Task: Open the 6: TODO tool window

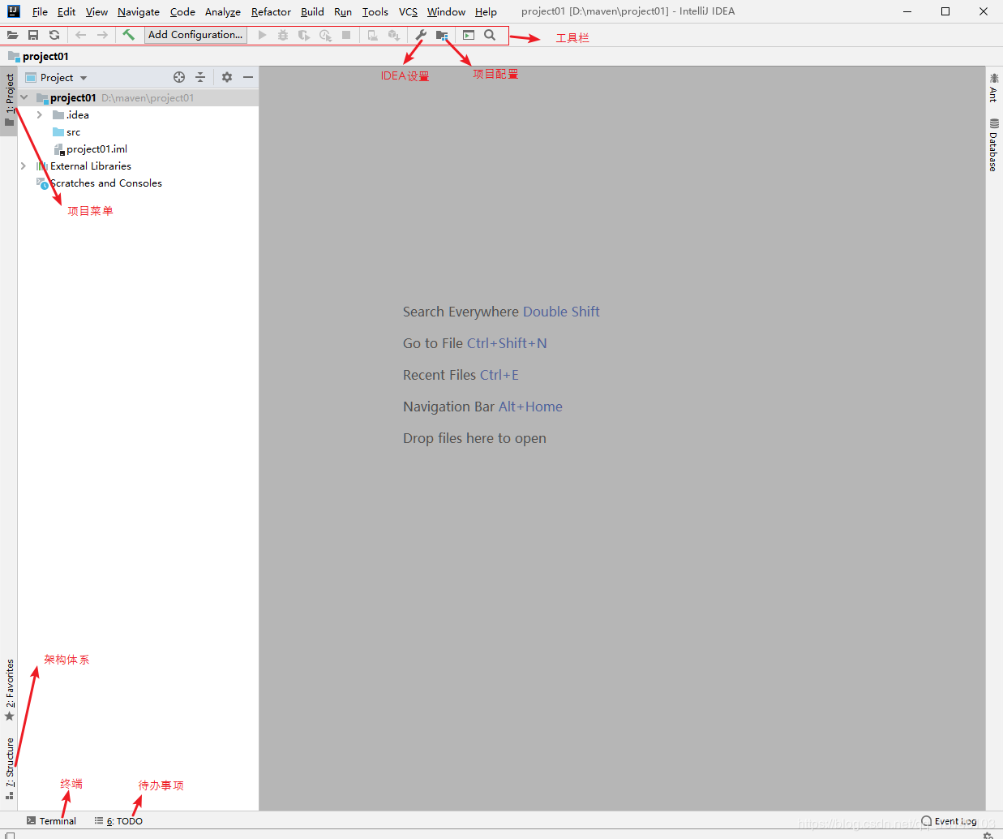Action: tap(118, 821)
